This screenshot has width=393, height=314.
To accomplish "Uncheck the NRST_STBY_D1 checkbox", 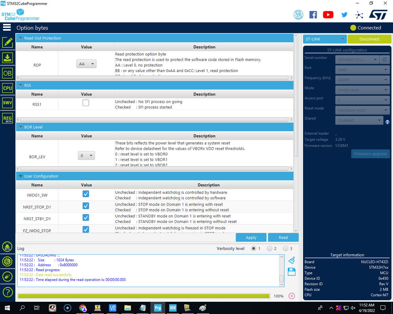I will pyautogui.click(x=86, y=217).
